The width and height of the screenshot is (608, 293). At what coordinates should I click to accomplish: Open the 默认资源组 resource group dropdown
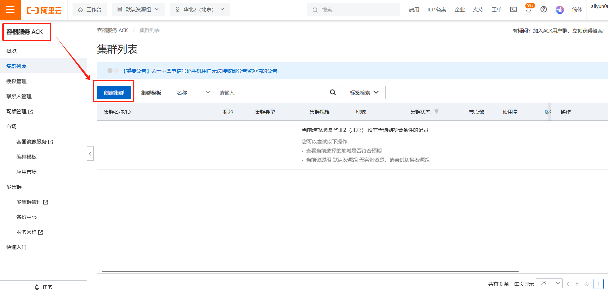coord(138,9)
